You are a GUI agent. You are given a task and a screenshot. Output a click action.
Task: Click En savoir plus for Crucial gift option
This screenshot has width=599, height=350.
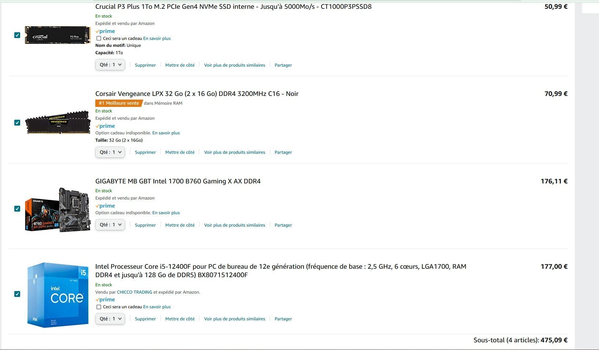point(157,38)
